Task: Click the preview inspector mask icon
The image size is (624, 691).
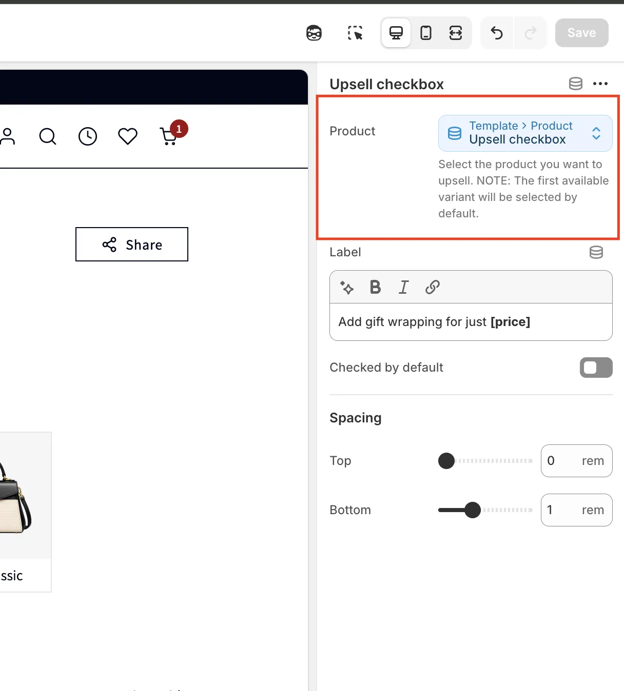Action: [x=314, y=33]
